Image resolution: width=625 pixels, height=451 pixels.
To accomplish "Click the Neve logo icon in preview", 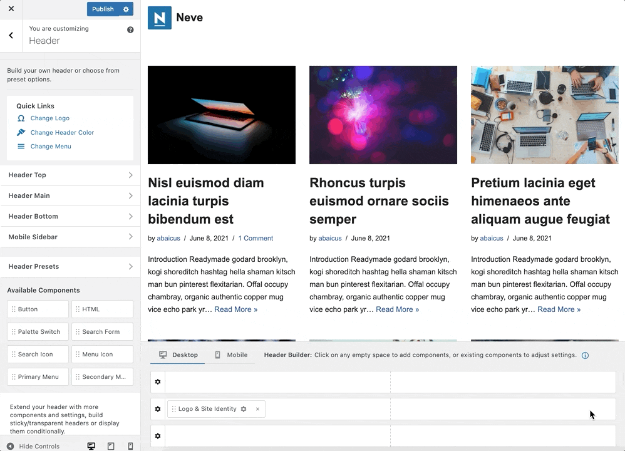I will (x=160, y=18).
